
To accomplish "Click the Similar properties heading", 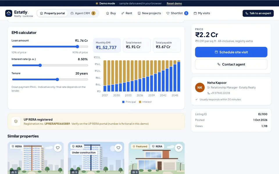I will pyautogui.click(x=23, y=136).
